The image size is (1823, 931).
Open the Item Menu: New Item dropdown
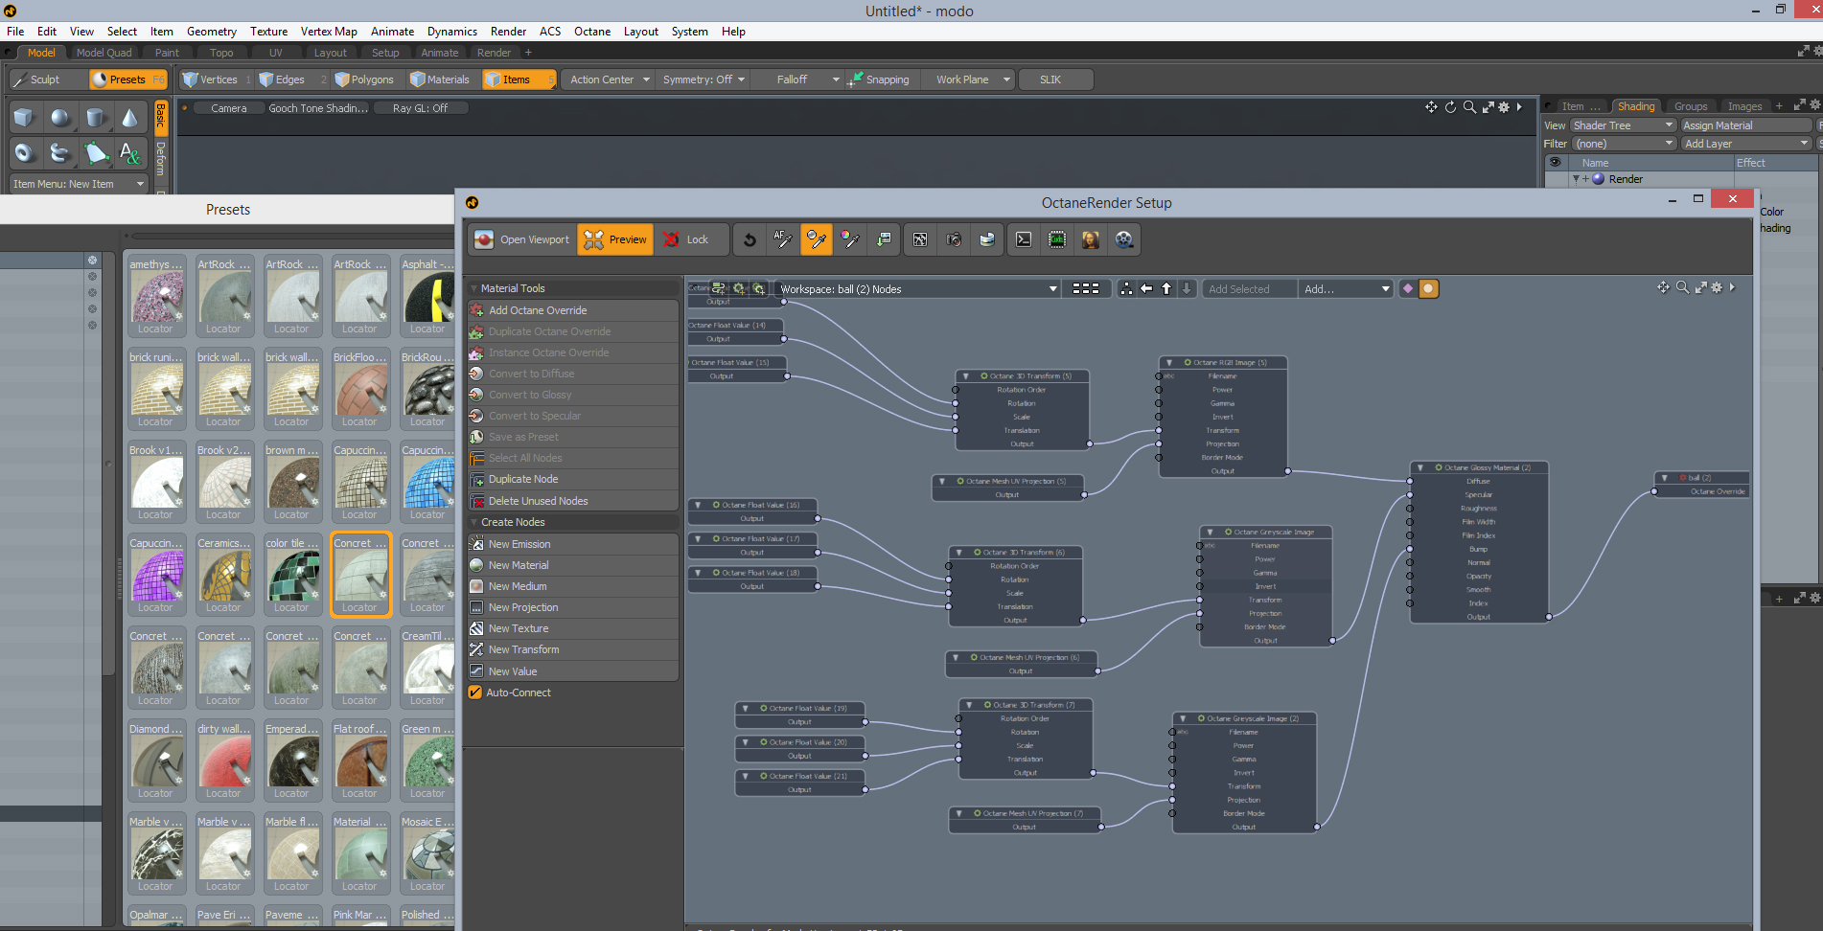79,184
